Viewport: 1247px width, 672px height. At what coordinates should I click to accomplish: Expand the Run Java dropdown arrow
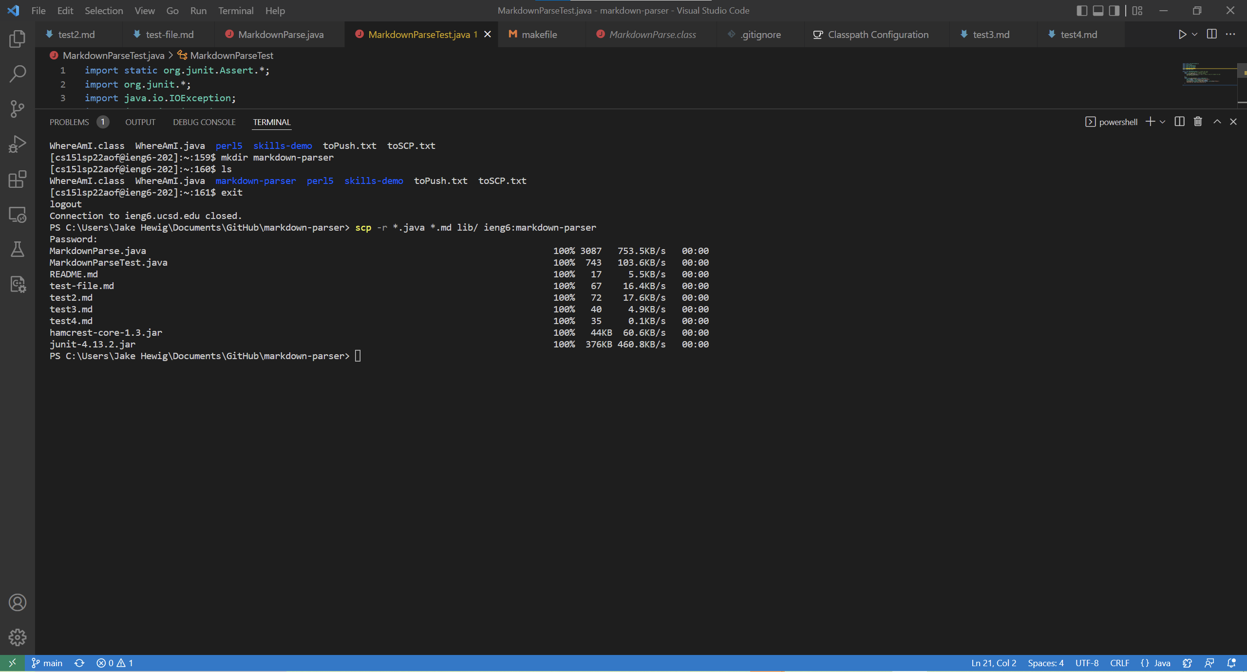click(1195, 35)
